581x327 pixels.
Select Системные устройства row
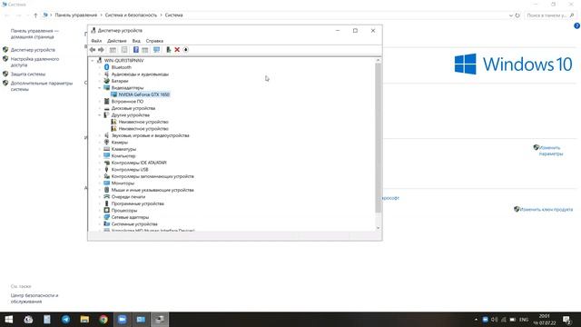tap(134, 224)
